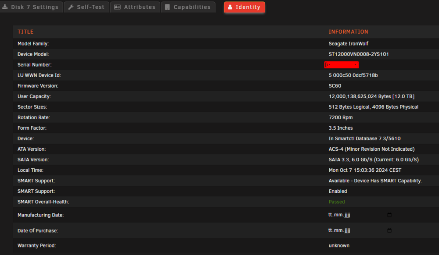The width and height of the screenshot is (439, 255).
Task: Click the 'ATA Version:' label
Action: 31,149
